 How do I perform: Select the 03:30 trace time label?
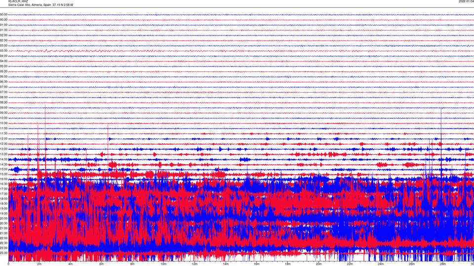click(3, 51)
